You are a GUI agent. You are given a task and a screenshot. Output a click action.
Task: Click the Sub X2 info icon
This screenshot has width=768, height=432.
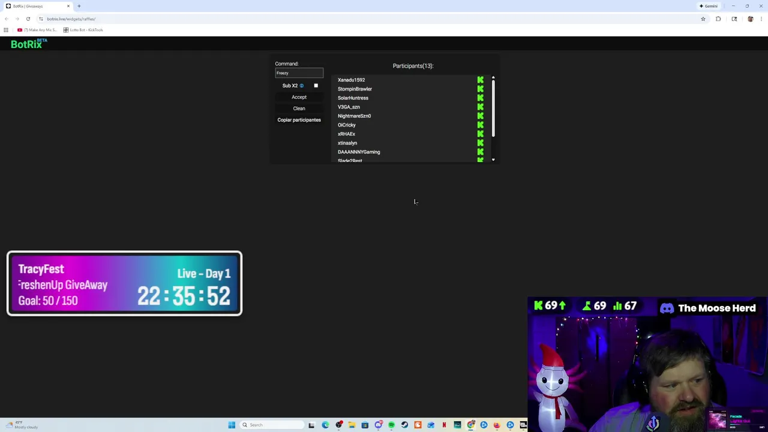click(x=302, y=86)
